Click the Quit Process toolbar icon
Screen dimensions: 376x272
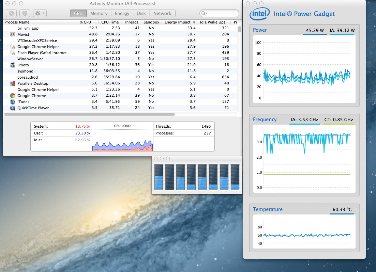[x=11, y=13]
